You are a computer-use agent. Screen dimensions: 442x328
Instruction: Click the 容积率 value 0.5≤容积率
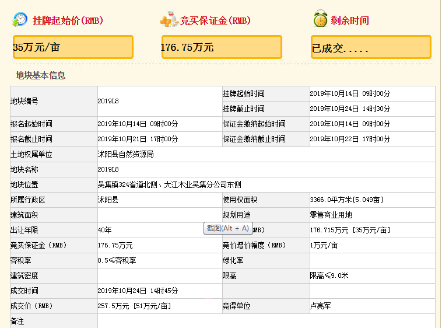coord(117,261)
